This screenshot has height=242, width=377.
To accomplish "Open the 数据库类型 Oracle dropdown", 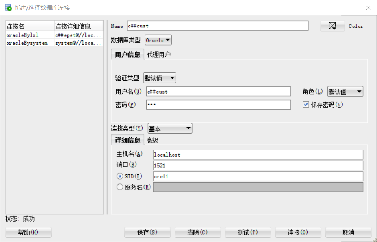I will [158, 40].
